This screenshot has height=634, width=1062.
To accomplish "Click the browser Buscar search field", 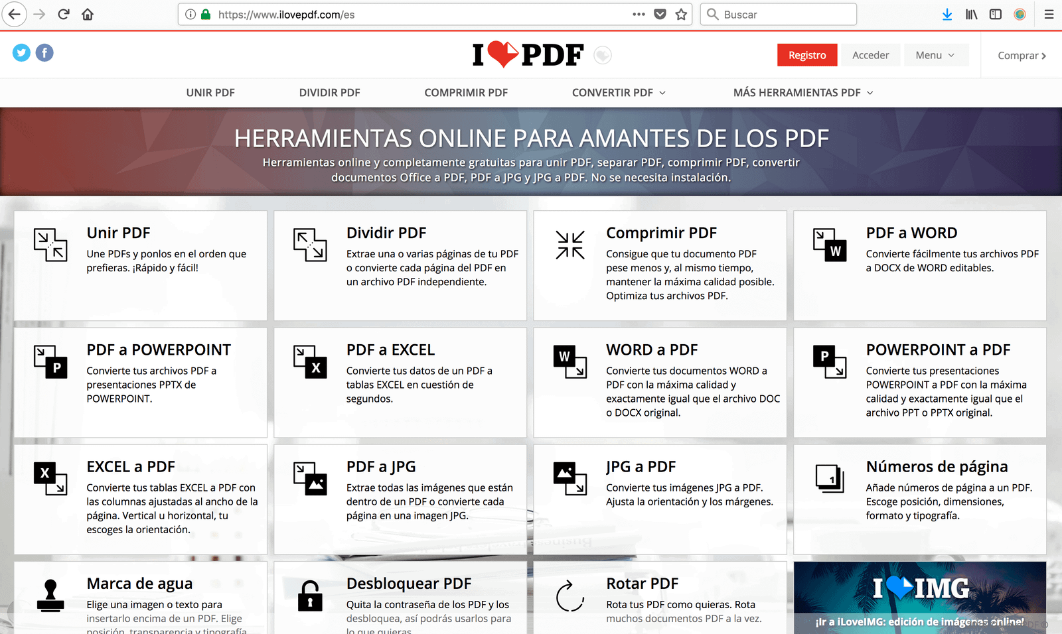I will 779,14.
